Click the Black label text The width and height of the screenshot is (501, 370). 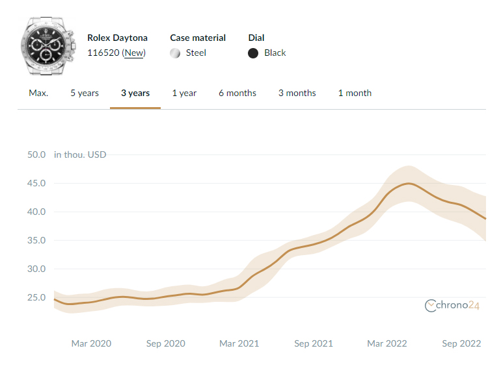[x=275, y=53]
